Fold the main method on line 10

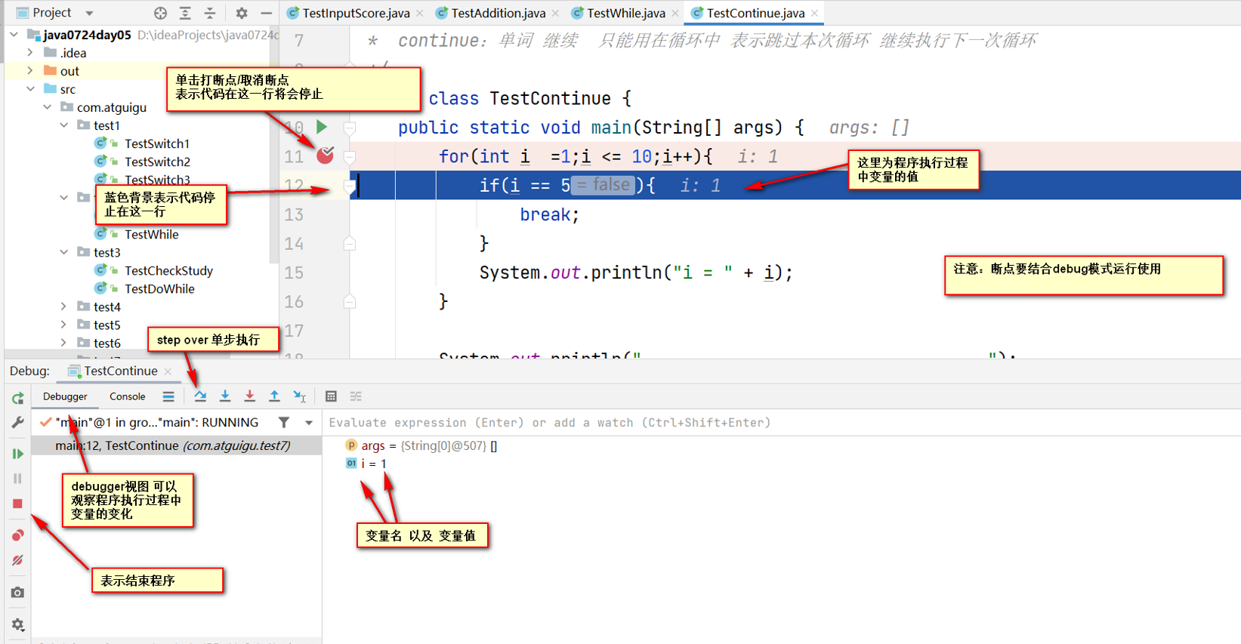[350, 128]
